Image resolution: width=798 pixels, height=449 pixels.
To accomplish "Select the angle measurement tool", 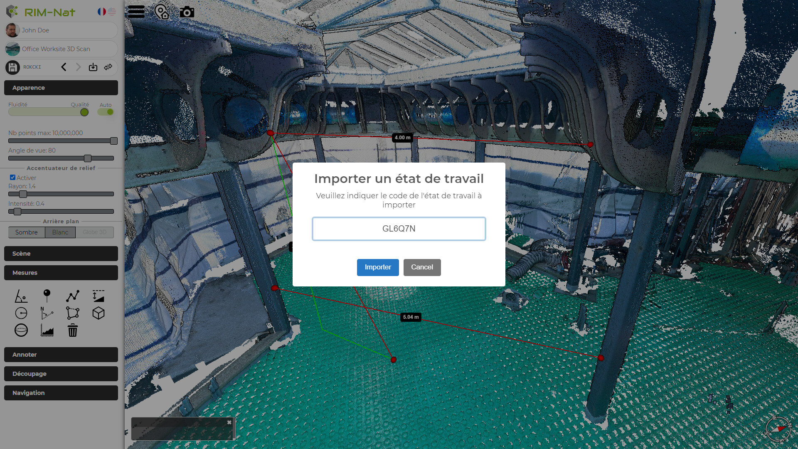I will click(x=21, y=296).
